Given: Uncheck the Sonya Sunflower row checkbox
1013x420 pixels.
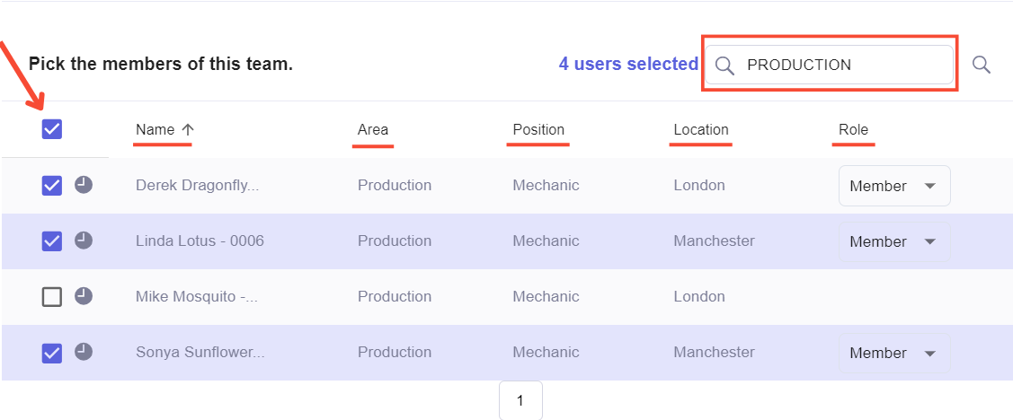Looking at the screenshot, I should 52,353.
